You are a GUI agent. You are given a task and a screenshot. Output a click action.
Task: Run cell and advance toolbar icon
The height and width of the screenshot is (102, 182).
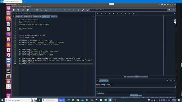(42, 10)
